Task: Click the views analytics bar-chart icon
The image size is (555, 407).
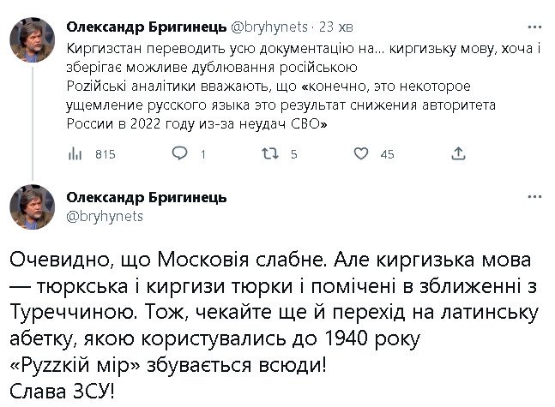Action: pyautogui.click(x=74, y=154)
